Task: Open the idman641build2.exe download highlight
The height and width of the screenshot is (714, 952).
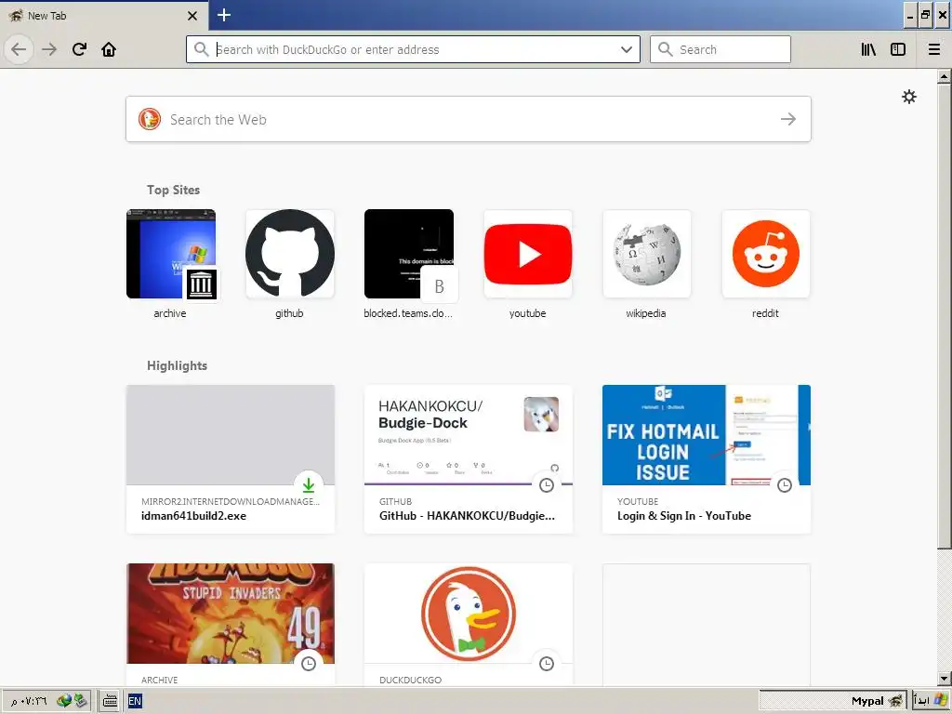Action: point(231,459)
